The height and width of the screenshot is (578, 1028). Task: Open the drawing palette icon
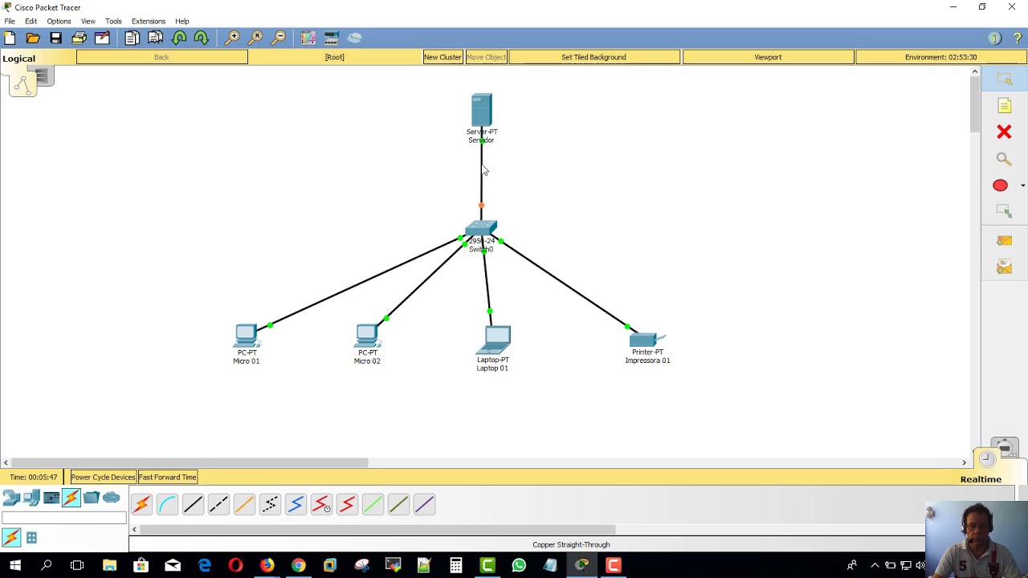[308, 38]
